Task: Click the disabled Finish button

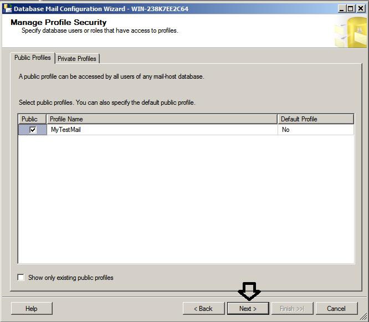Action: click(x=293, y=309)
